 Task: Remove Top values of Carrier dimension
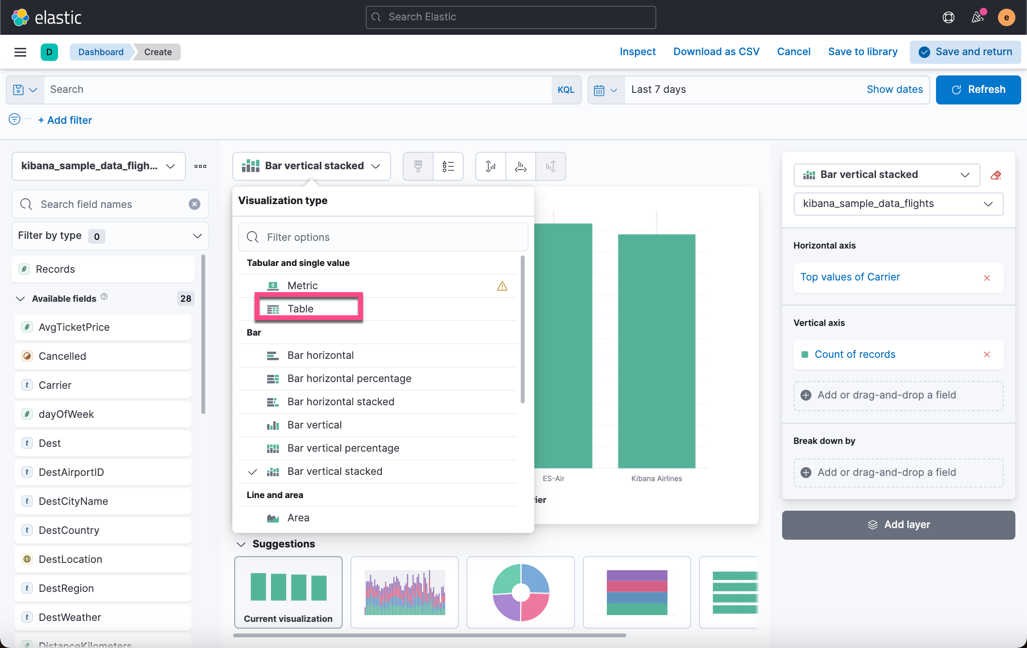pos(986,278)
